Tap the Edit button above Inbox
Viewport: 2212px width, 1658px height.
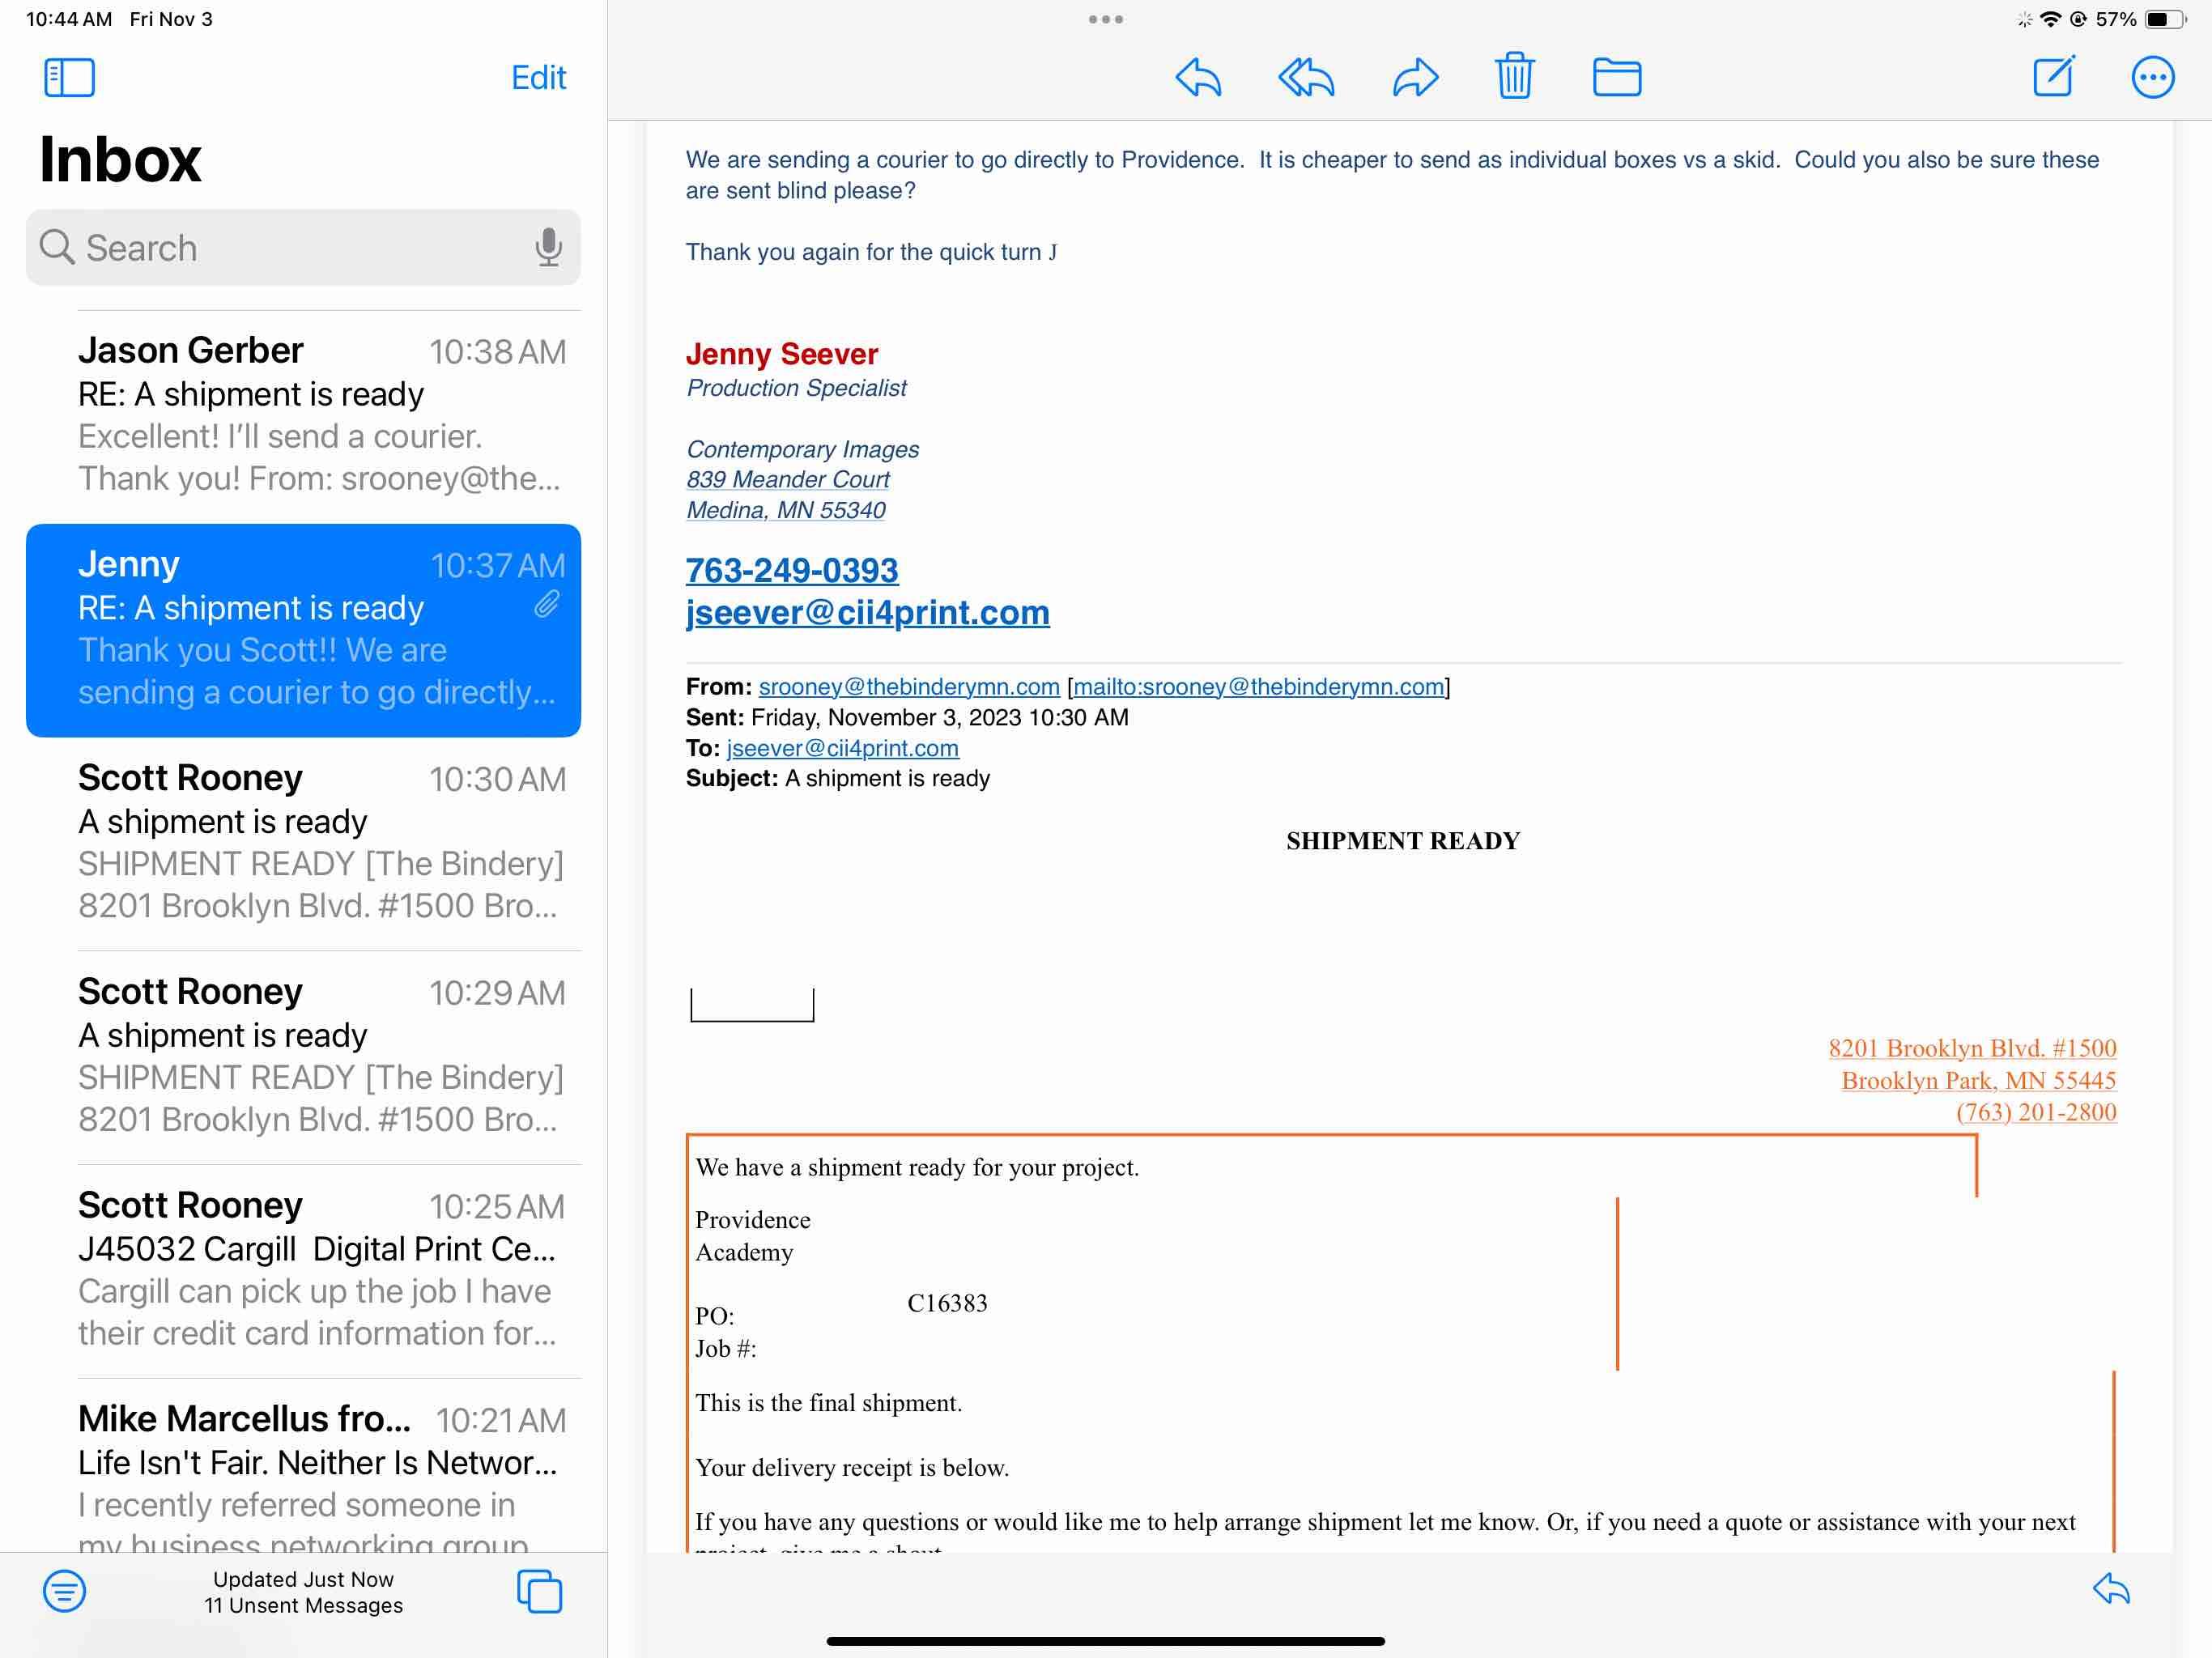[x=538, y=77]
